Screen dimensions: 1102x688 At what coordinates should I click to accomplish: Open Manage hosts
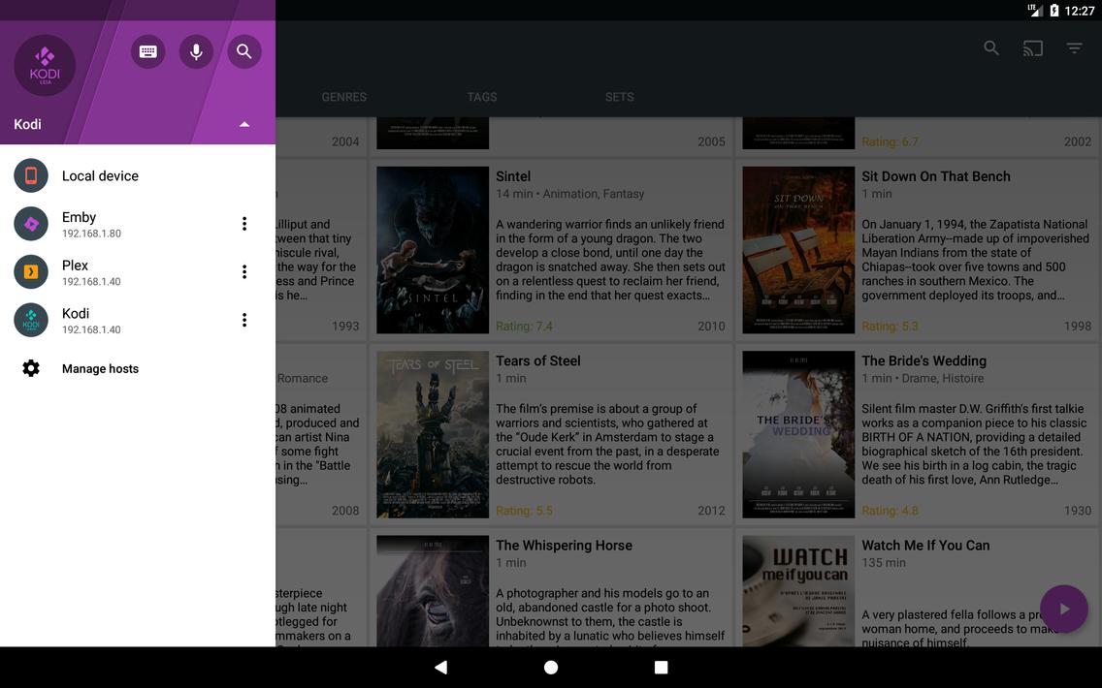(x=138, y=368)
